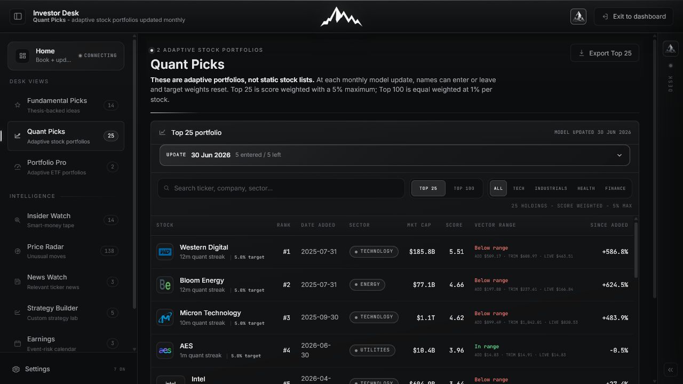Click the Bloom Energy ENERGY sector tag

pos(367,285)
